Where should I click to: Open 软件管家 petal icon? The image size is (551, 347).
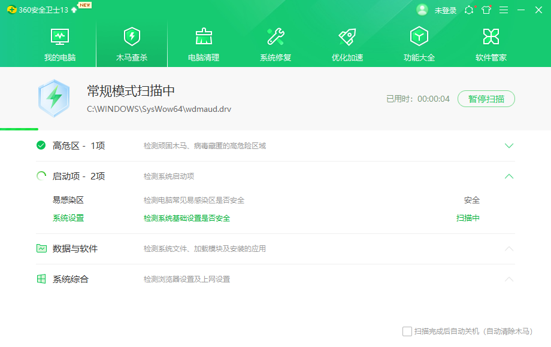click(x=491, y=37)
